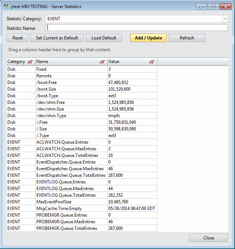The width and height of the screenshot is (235, 249).
Task: Click the application icon in the title bar
Action: click(x=6, y=7)
